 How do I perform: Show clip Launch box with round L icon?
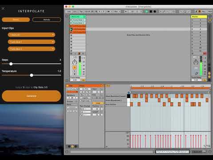coord(69,146)
